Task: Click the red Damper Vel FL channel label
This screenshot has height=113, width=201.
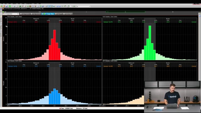Action: coord(13,22)
